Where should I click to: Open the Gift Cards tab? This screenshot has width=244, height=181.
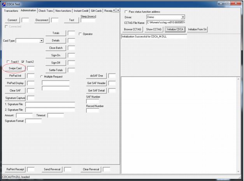pos(96,11)
